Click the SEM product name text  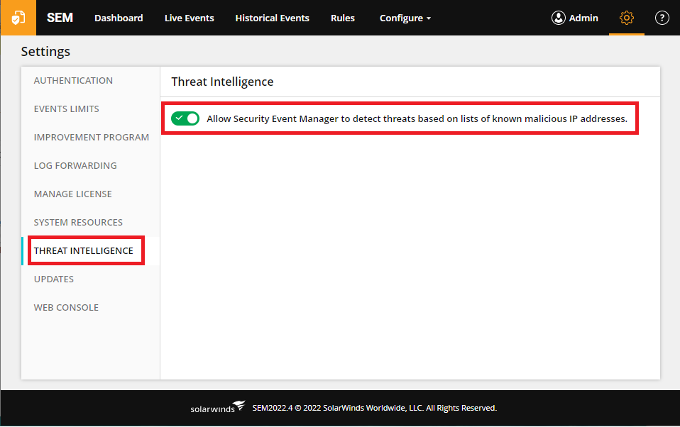60,18
